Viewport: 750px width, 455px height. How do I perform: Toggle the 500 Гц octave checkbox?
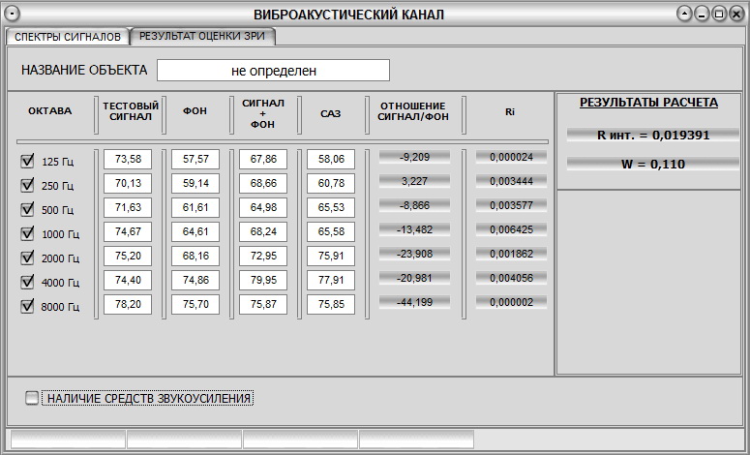(27, 210)
